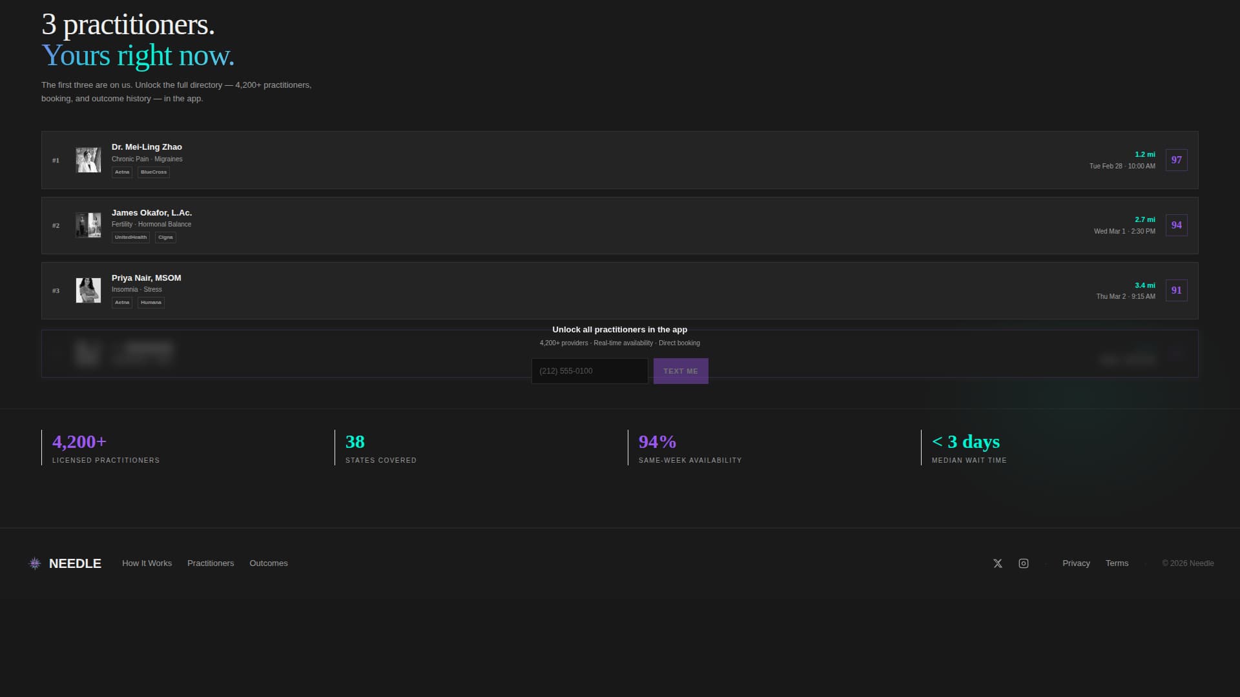This screenshot has width=1240, height=697.
Task: Go to Practitioners footer link
Action: coord(211,563)
